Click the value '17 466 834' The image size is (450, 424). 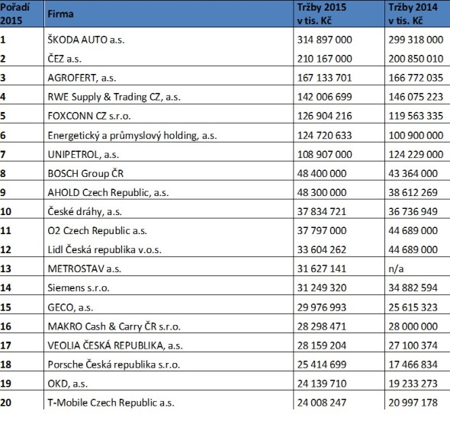point(413,365)
